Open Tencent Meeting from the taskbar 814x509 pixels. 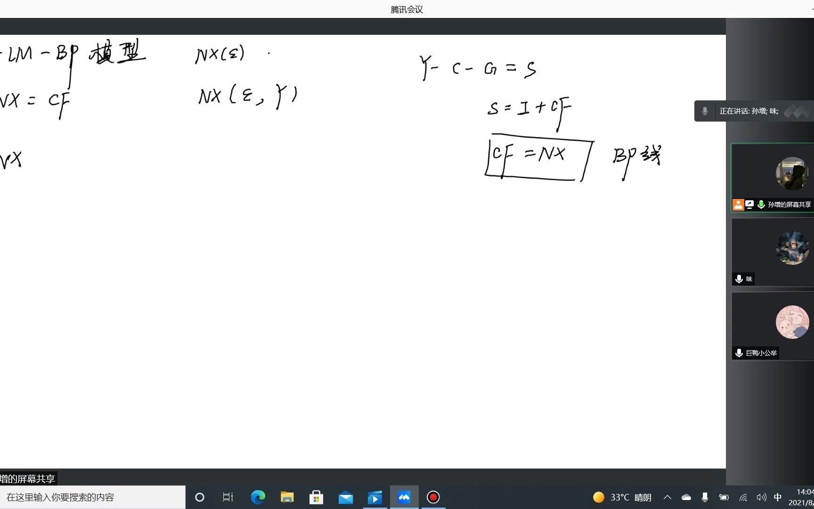(404, 497)
